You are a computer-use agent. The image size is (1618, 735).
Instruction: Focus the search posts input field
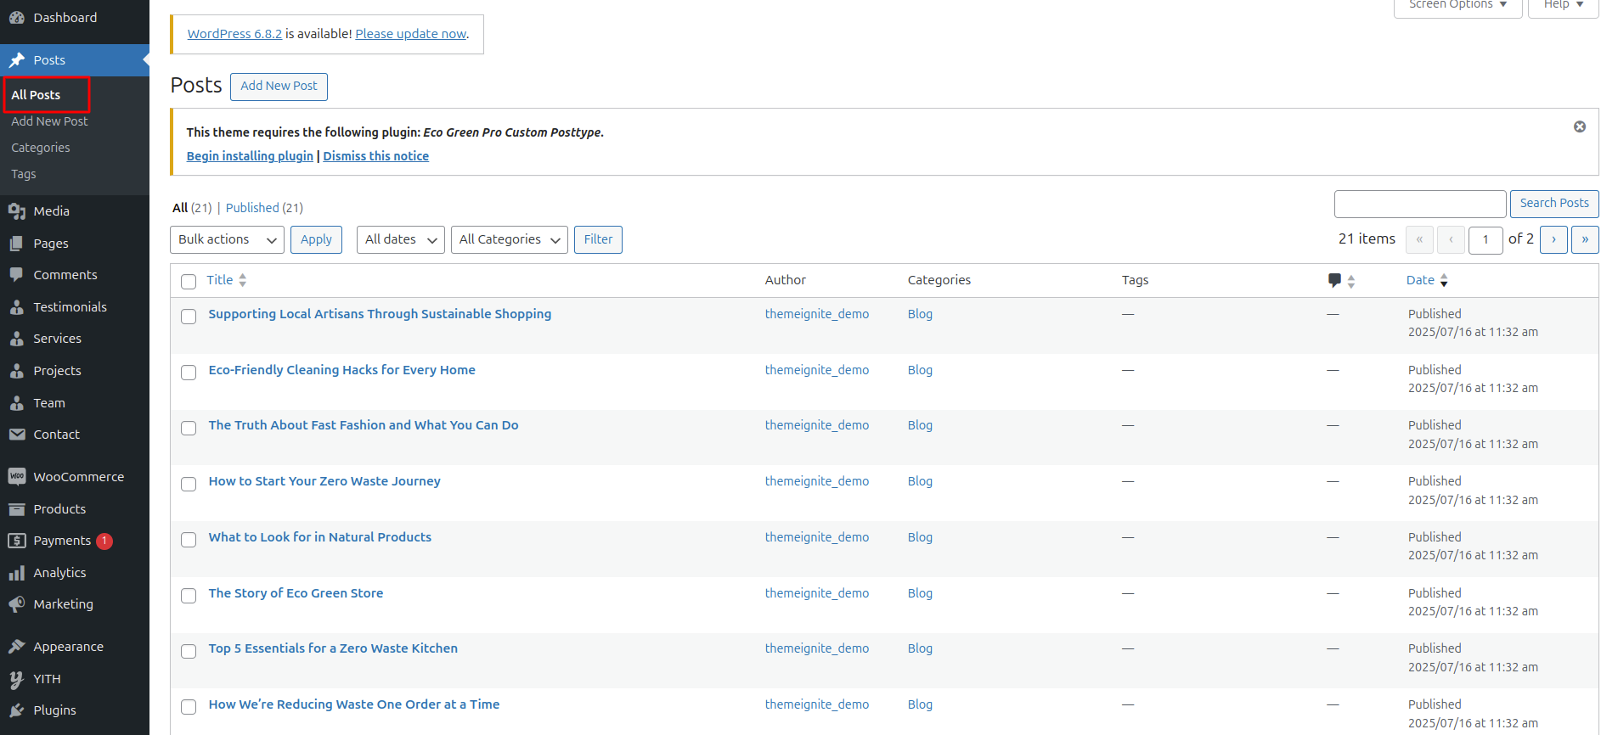1419,204
